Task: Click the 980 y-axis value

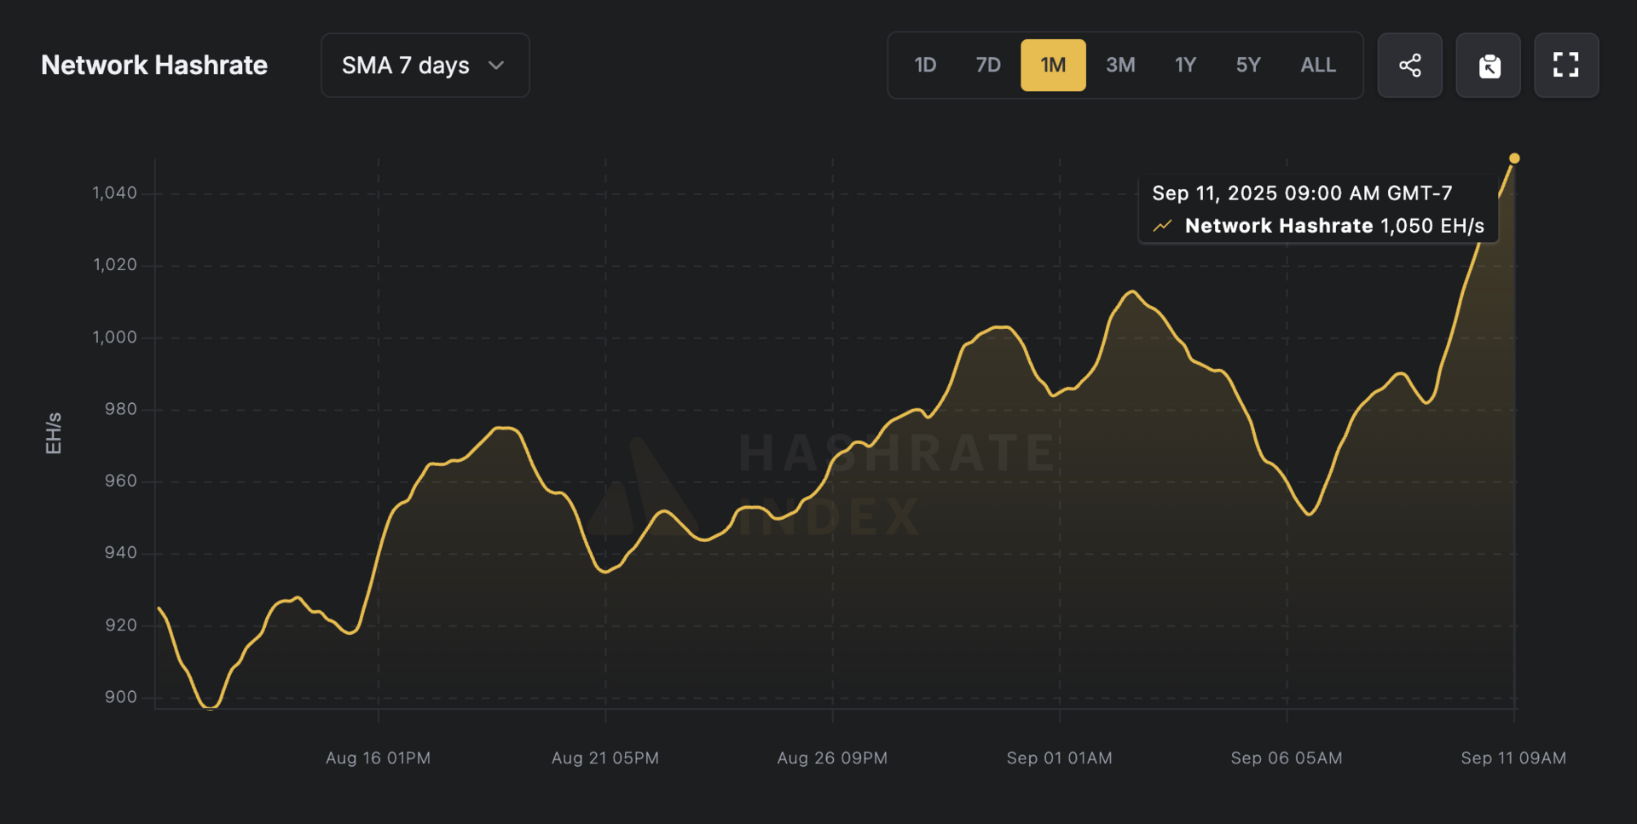Action: coord(120,409)
